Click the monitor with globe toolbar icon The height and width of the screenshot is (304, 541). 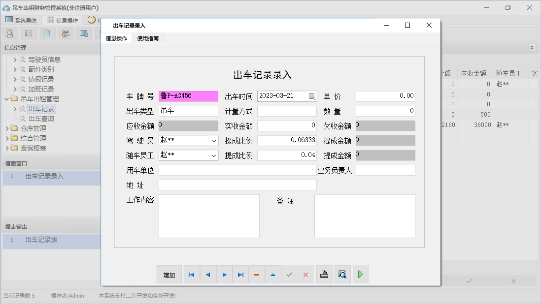(x=84, y=33)
